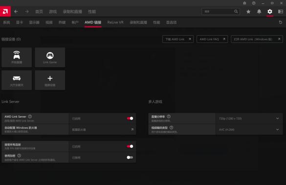The width and height of the screenshot is (286, 185).
Task: Toggle the AMD Link Server switch
Action: pyautogui.click(x=130, y=118)
